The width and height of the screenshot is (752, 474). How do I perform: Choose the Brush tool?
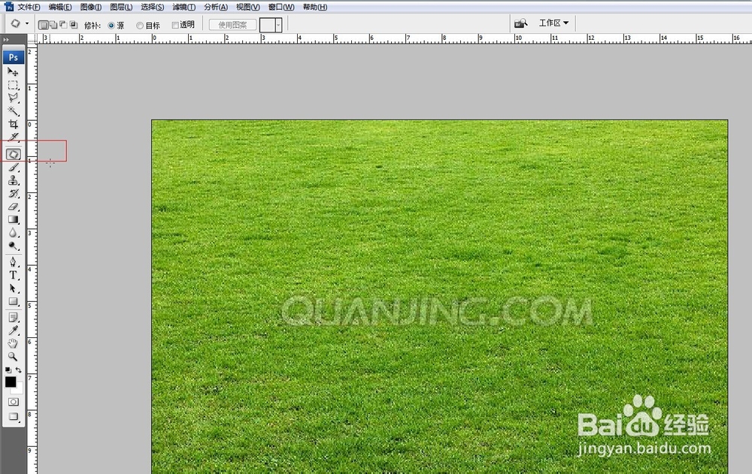point(13,168)
